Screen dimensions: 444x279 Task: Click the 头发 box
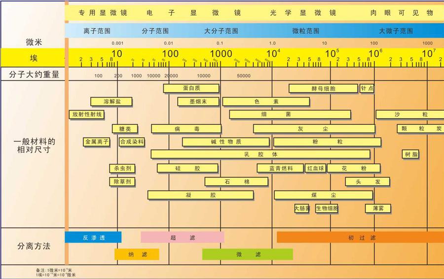tap(374, 181)
